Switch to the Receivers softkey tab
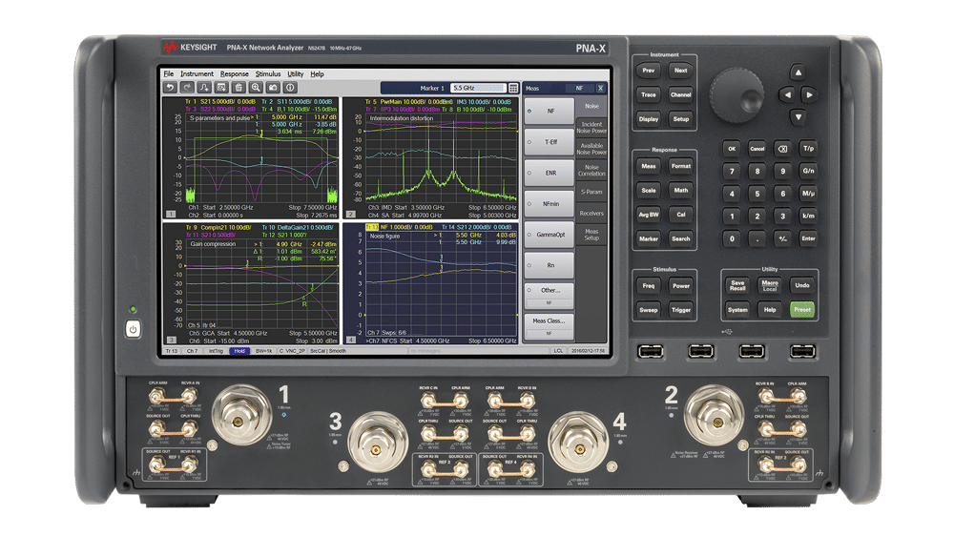 tap(591, 214)
